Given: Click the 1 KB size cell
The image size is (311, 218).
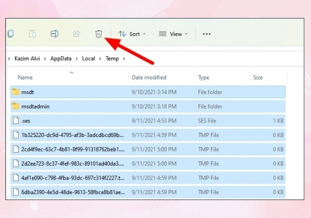Looking at the screenshot, I should click(x=278, y=121).
